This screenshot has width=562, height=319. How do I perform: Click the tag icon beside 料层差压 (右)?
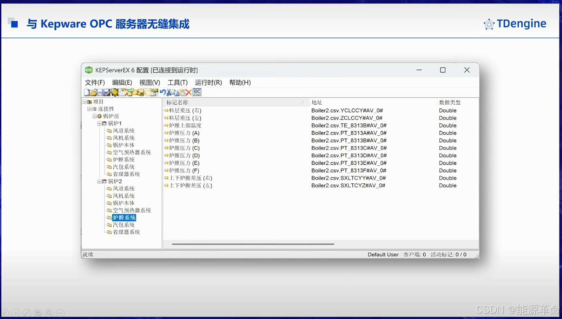point(166,111)
